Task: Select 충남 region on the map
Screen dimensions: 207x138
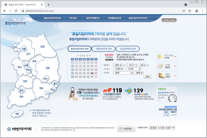Action: point(20,67)
